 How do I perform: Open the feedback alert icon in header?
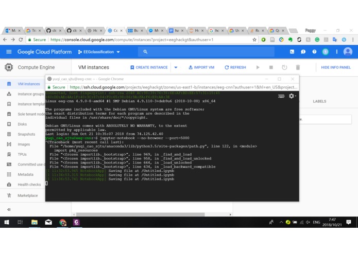[303, 52]
